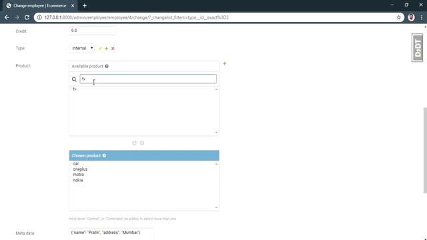This screenshot has width=427, height=240.
Task: Close the Change employee tab
Action: point(73,6)
